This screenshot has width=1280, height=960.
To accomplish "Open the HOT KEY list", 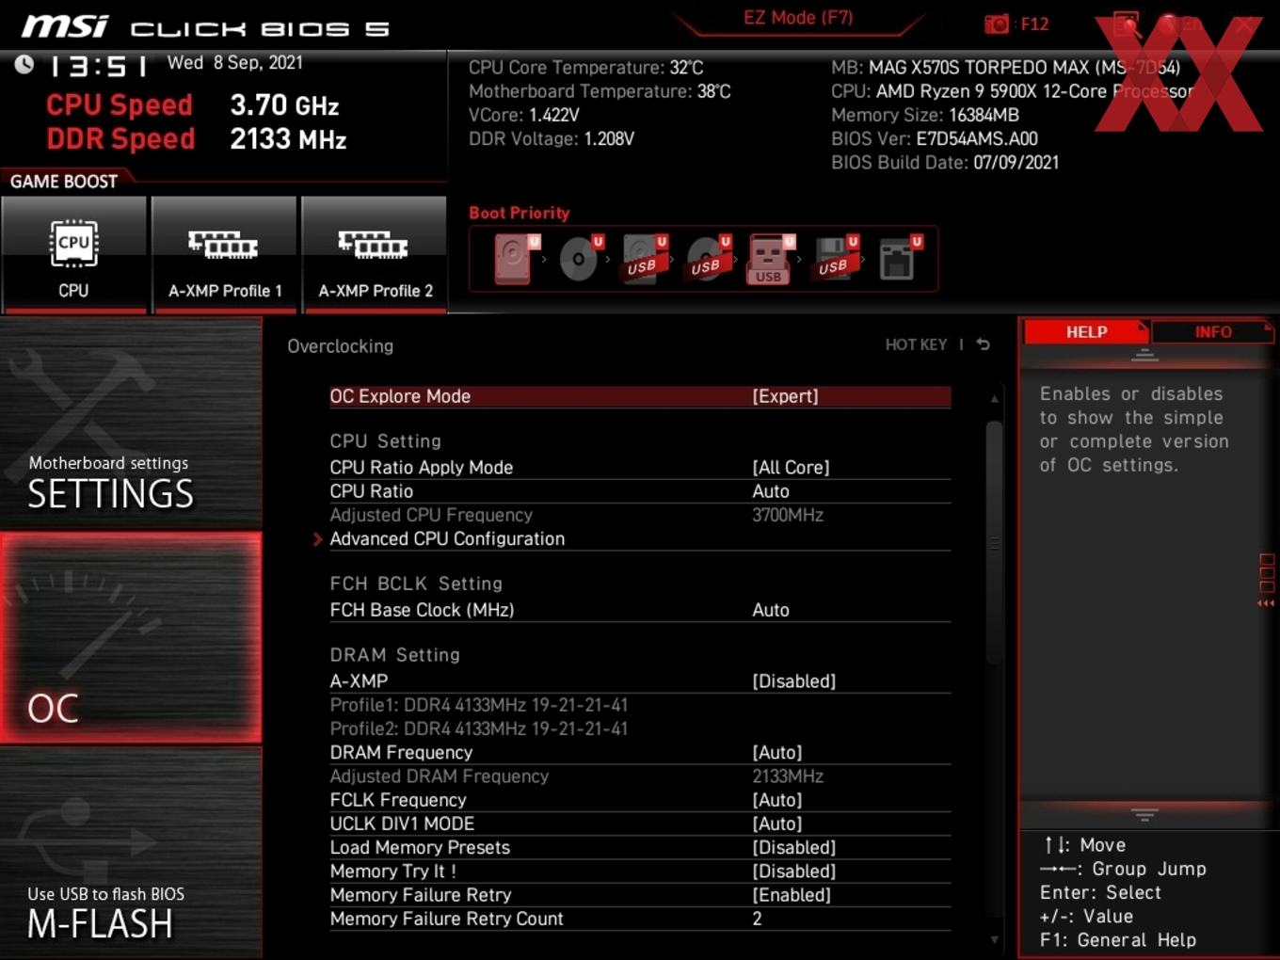I will pos(916,344).
